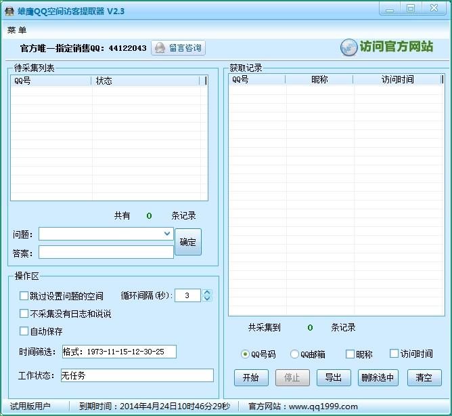Click 导出 to export records
Image resolution: width=452 pixels, height=416 pixels.
pos(334,377)
